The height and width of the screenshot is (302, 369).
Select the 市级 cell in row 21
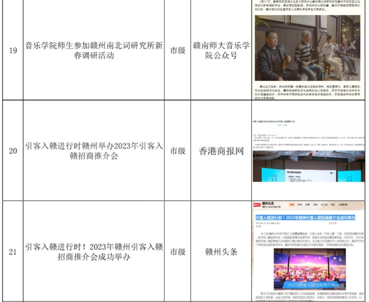tap(178, 252)
